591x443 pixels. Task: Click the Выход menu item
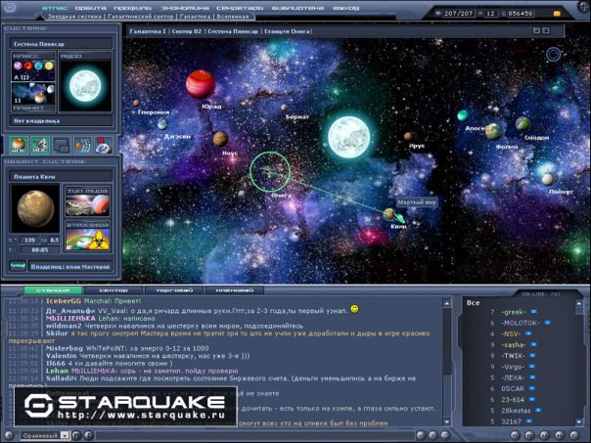(345, 8)
